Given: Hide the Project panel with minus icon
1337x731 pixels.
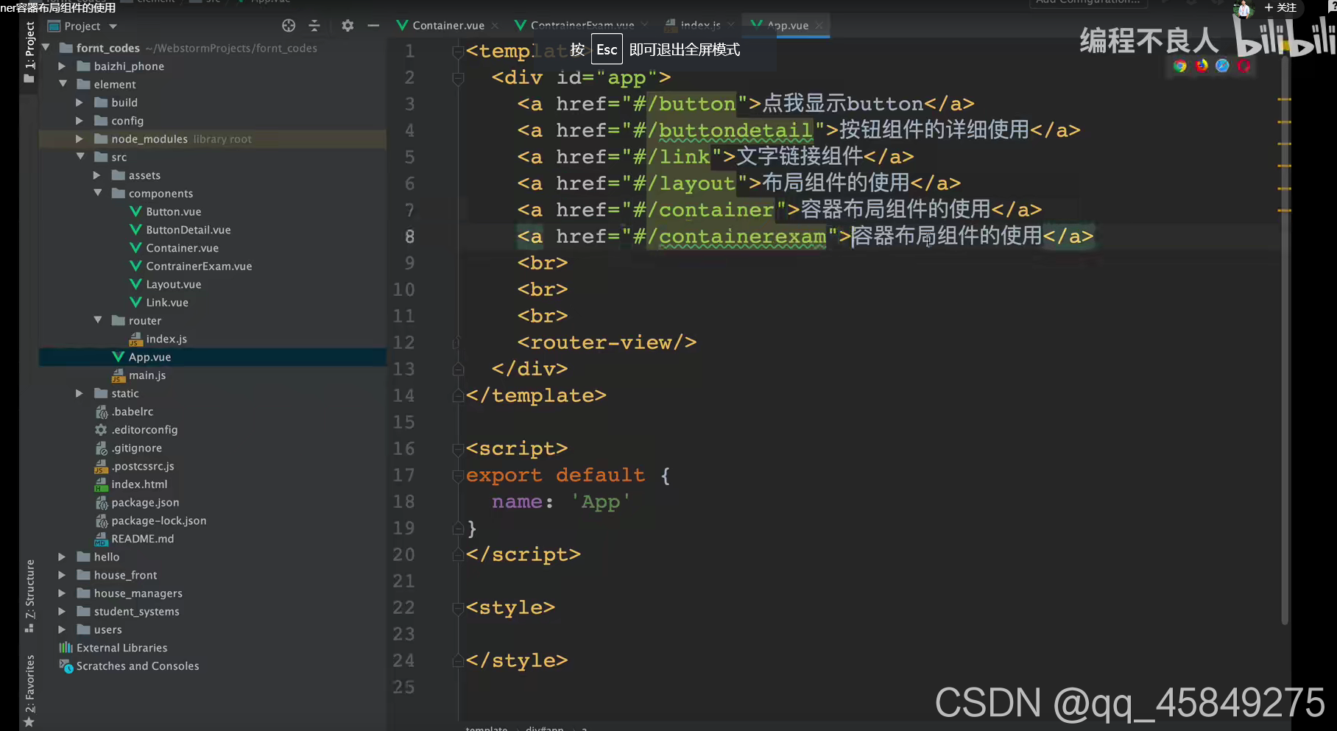Looking at the screenshot, I should pyautogui.click(x=373, y=26).
